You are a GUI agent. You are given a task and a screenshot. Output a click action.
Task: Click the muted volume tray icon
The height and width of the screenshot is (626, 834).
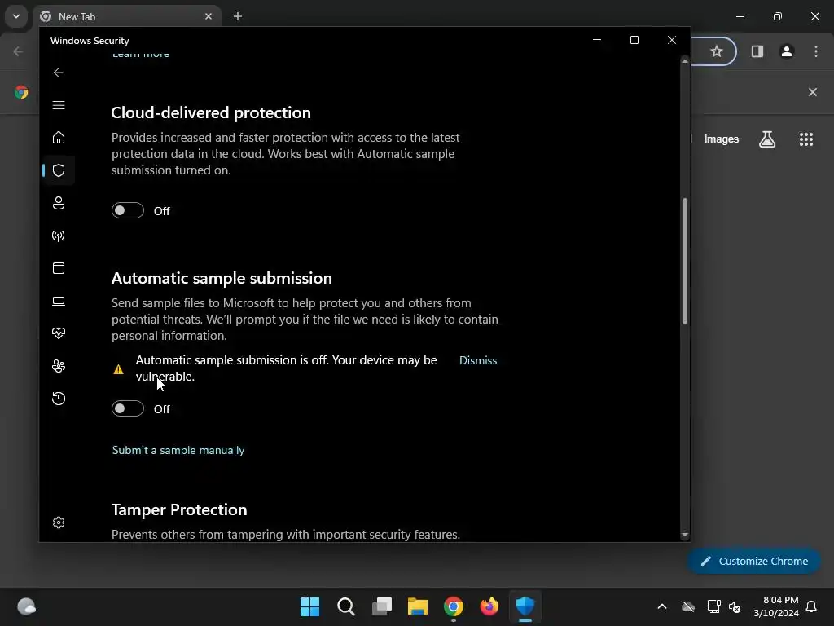[735, 606]
